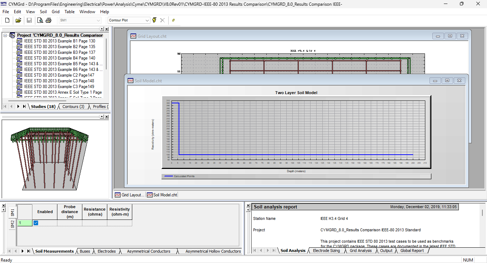Select the SM2 vertical tab
Viewport: 487px width, 263px height.
pyautogui.click(x=12, y=224)
